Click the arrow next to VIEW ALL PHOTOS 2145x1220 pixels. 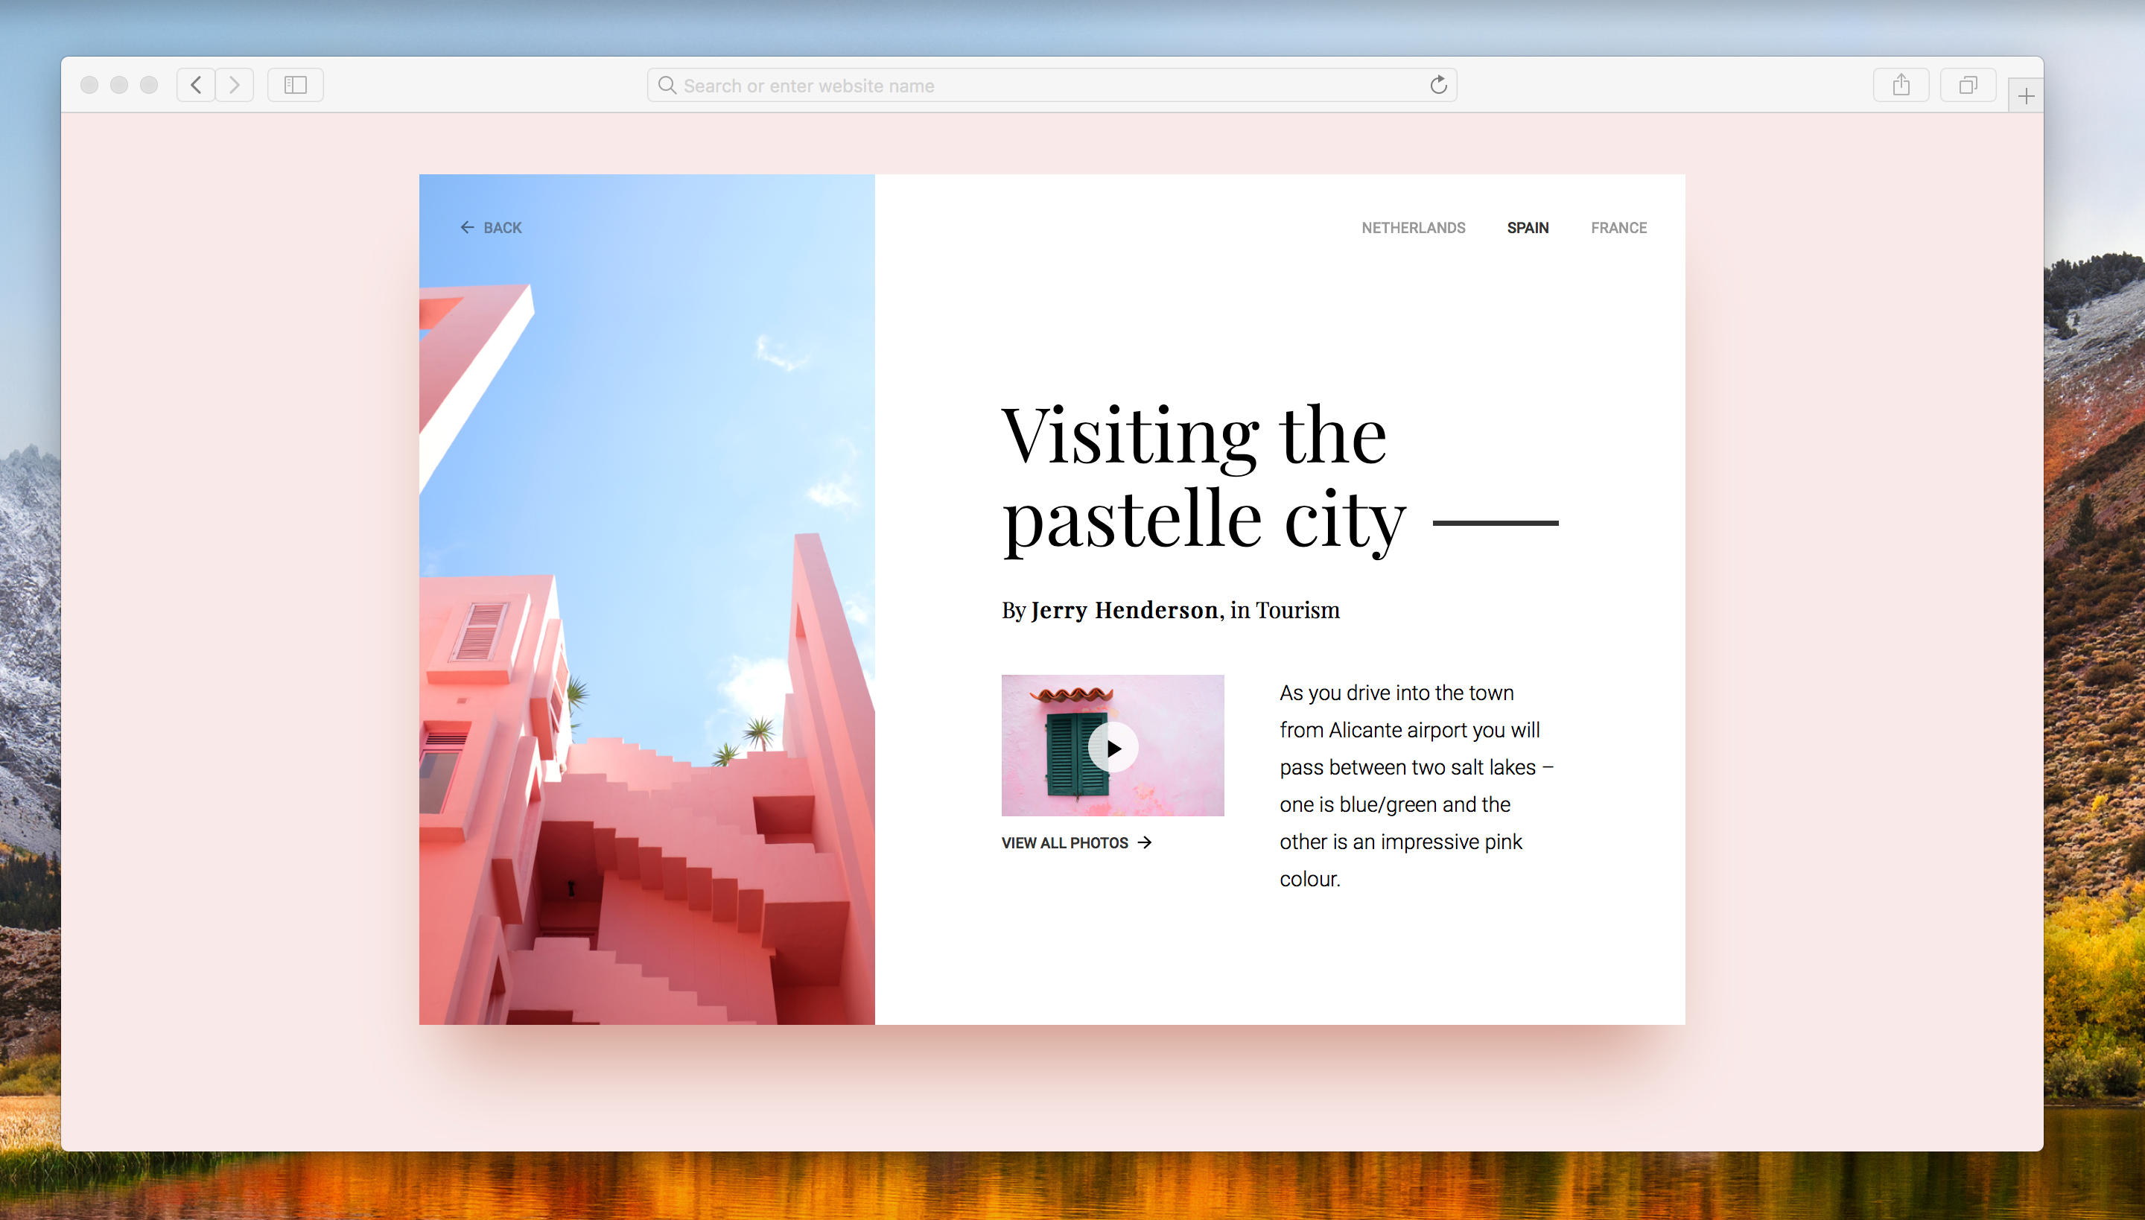pyautogui.click(x=1145, y=843)
